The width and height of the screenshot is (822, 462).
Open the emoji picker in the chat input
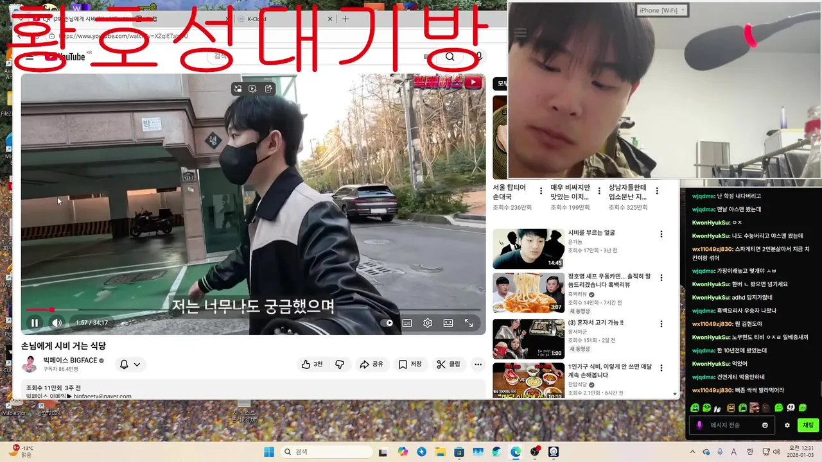[x=765, y=425]
